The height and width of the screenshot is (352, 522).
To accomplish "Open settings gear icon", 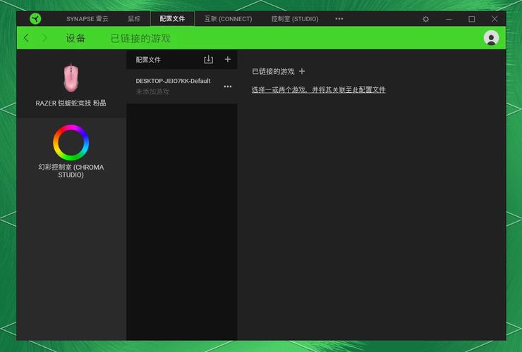I will [425, 19].
